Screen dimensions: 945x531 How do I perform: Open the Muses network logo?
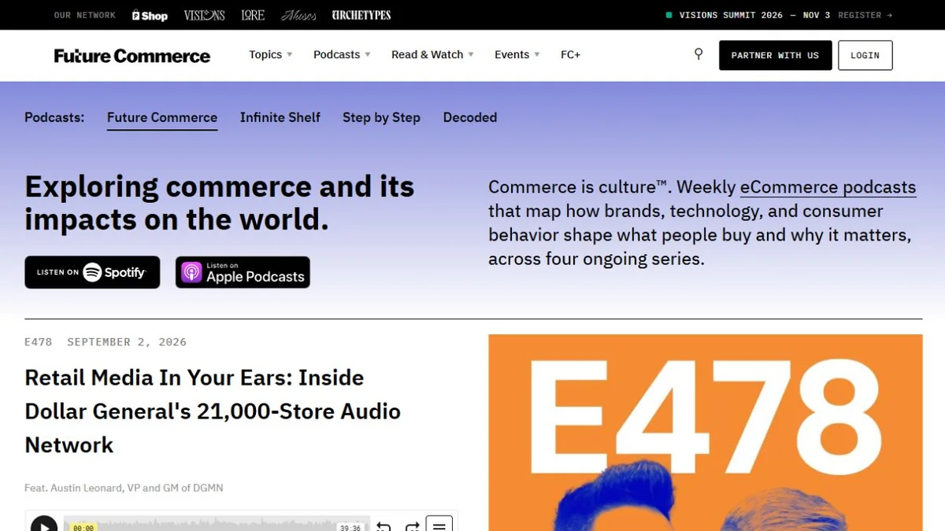[x=299, y=15]
